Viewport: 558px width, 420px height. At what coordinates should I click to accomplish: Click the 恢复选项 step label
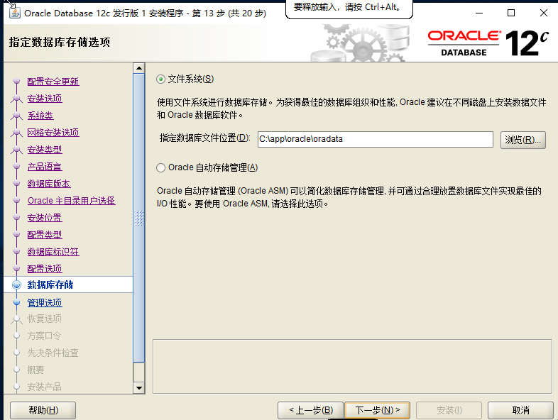(45, 319)
